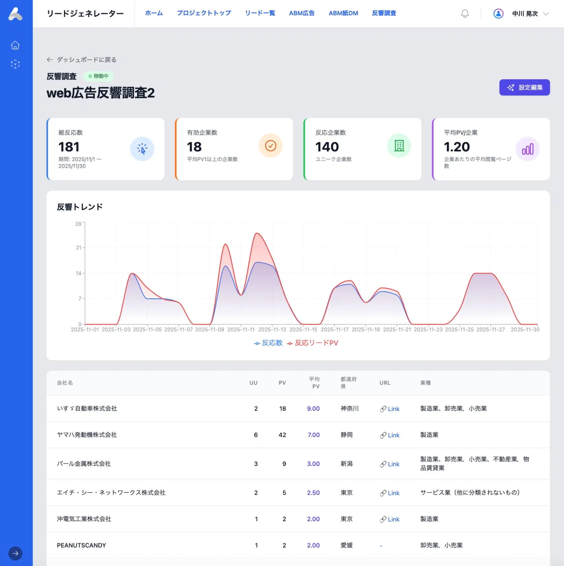
Task: Go to the ホーム nav tab
Action: [154, 13]
